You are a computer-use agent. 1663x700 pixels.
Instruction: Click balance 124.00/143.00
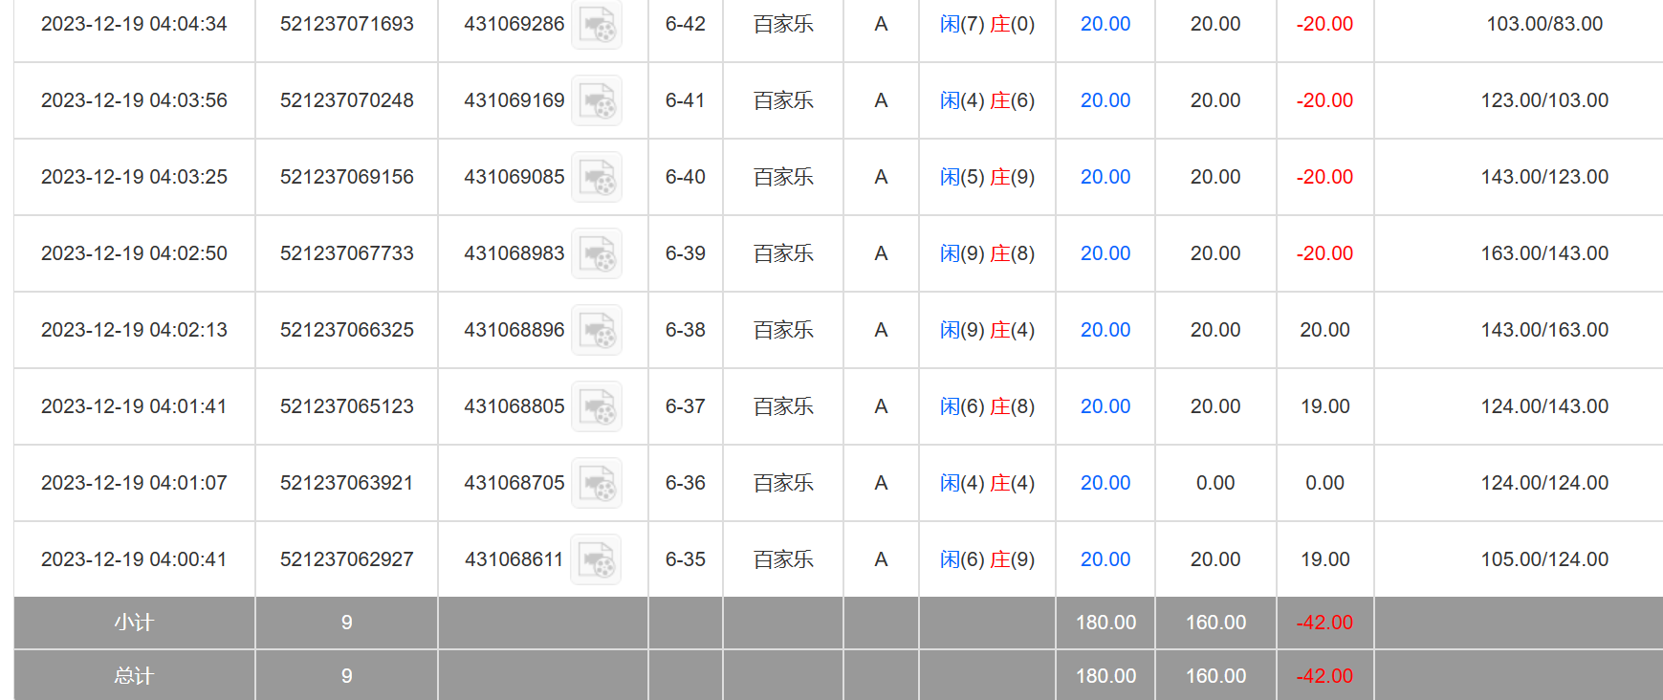[x=1544, y=406]
